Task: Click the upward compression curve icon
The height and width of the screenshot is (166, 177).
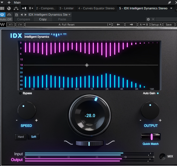Action: pos(110,143)
